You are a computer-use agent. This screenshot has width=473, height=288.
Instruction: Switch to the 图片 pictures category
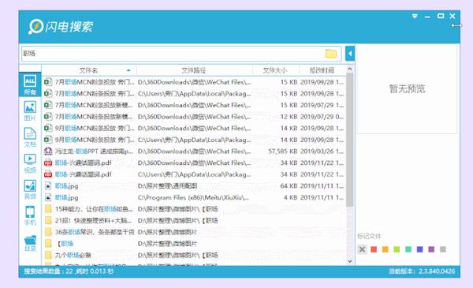click(x=30, y=110)
